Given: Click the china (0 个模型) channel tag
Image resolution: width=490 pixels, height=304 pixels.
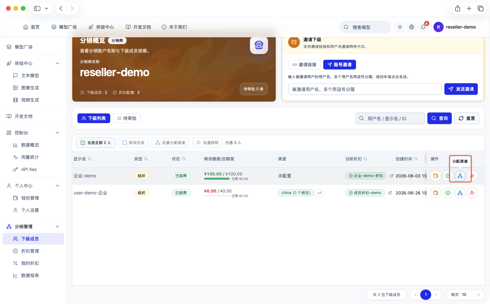Looking at the screenshot, I should click(x=296, y=193).
